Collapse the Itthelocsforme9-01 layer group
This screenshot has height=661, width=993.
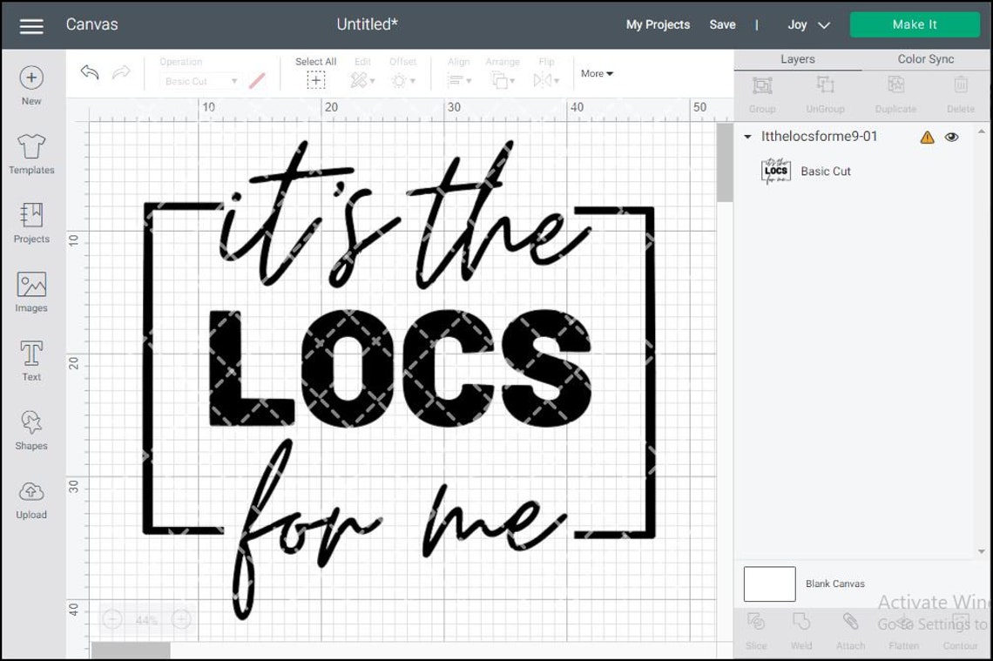point(747,137)
